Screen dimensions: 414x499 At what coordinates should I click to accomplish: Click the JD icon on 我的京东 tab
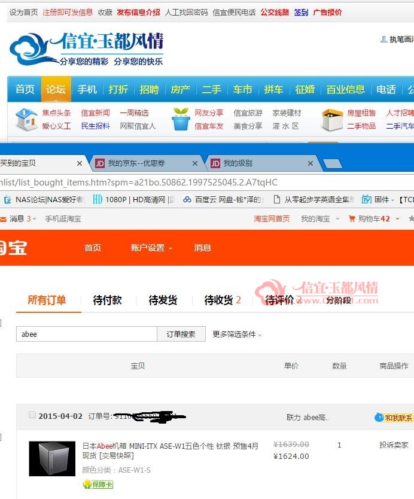[x=99, y=163]
